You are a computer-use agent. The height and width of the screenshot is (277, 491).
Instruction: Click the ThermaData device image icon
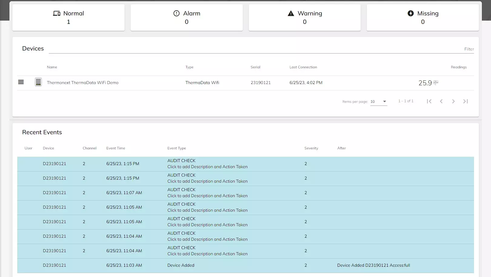pos(38,82)
